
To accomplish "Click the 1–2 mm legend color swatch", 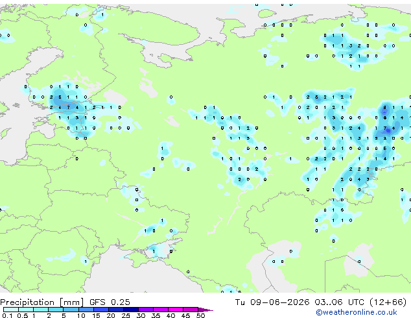I will click(41, 310).
